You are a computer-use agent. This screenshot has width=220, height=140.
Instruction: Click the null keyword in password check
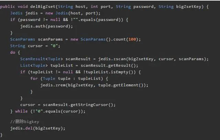coord(55,20)
